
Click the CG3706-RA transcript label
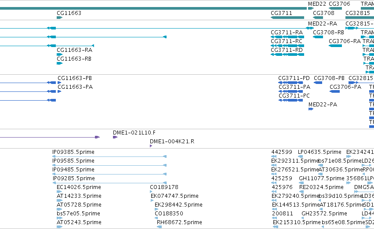click(x=345, y=41)
